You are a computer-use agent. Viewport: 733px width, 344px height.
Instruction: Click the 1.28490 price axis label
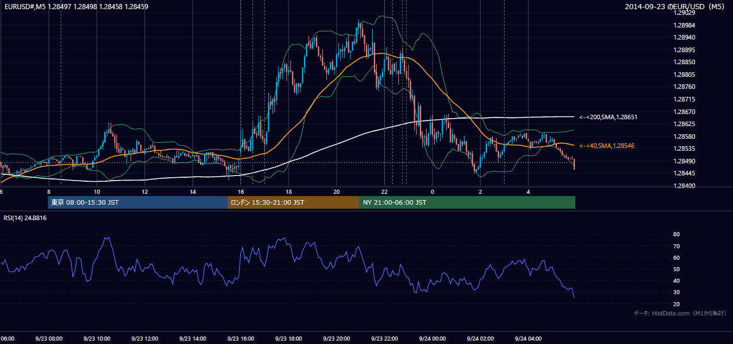click(685, 161)
